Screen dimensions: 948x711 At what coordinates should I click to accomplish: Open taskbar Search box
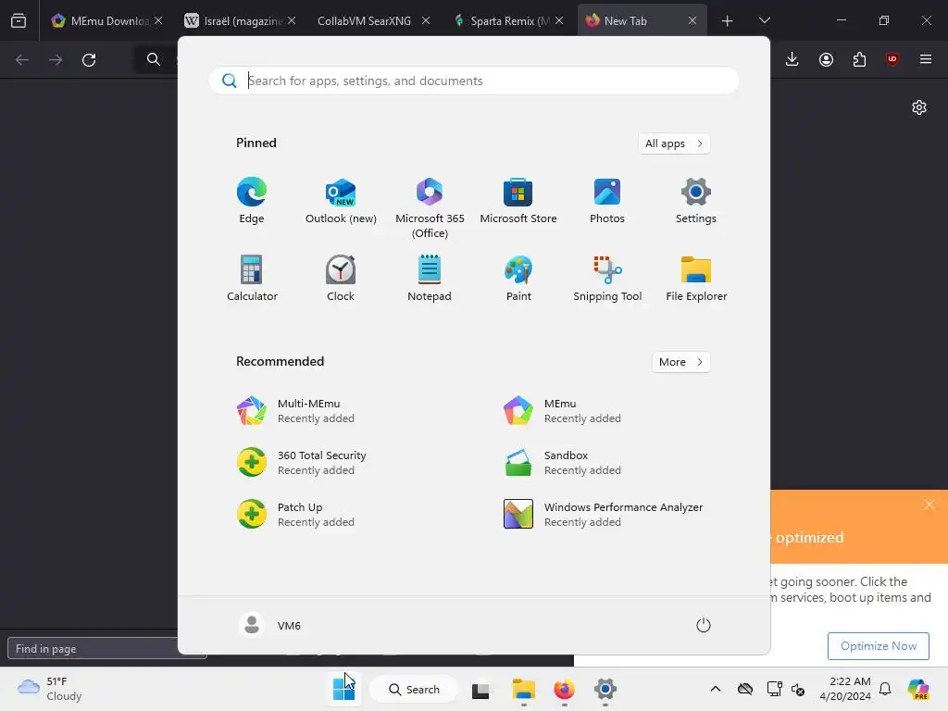[415, 689]
